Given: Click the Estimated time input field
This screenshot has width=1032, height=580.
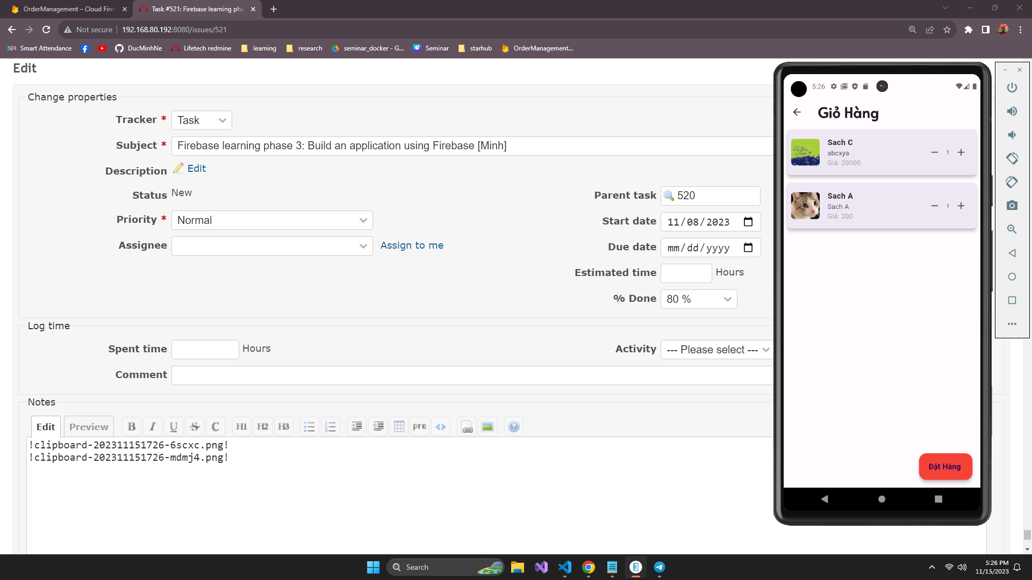Looking at the screenshot, I should [x=686, y=273].
